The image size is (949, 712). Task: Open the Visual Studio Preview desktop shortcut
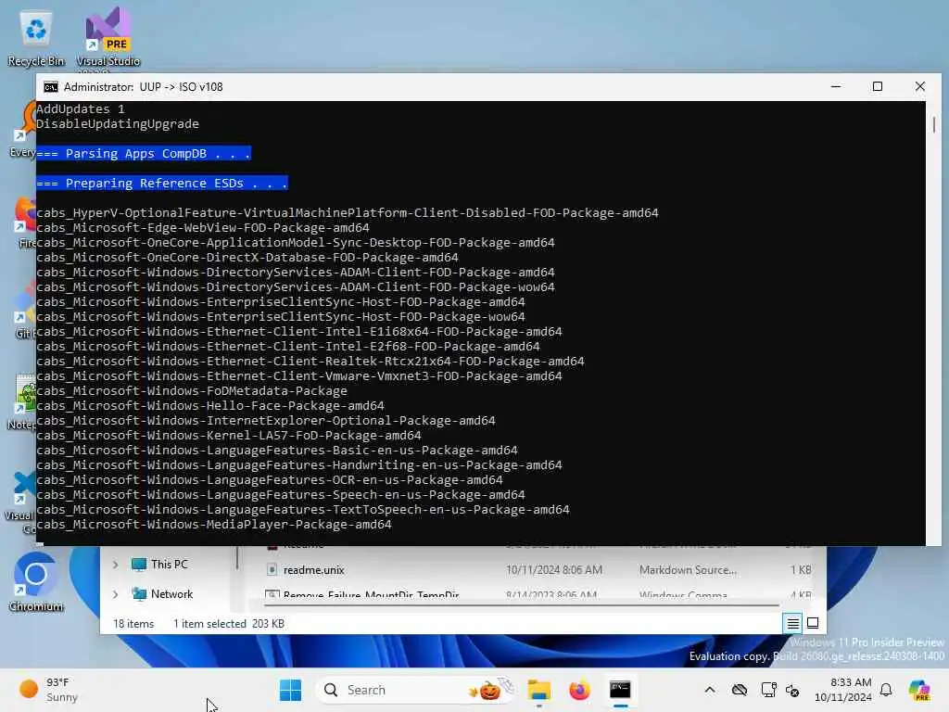click(x=108, y=37)
